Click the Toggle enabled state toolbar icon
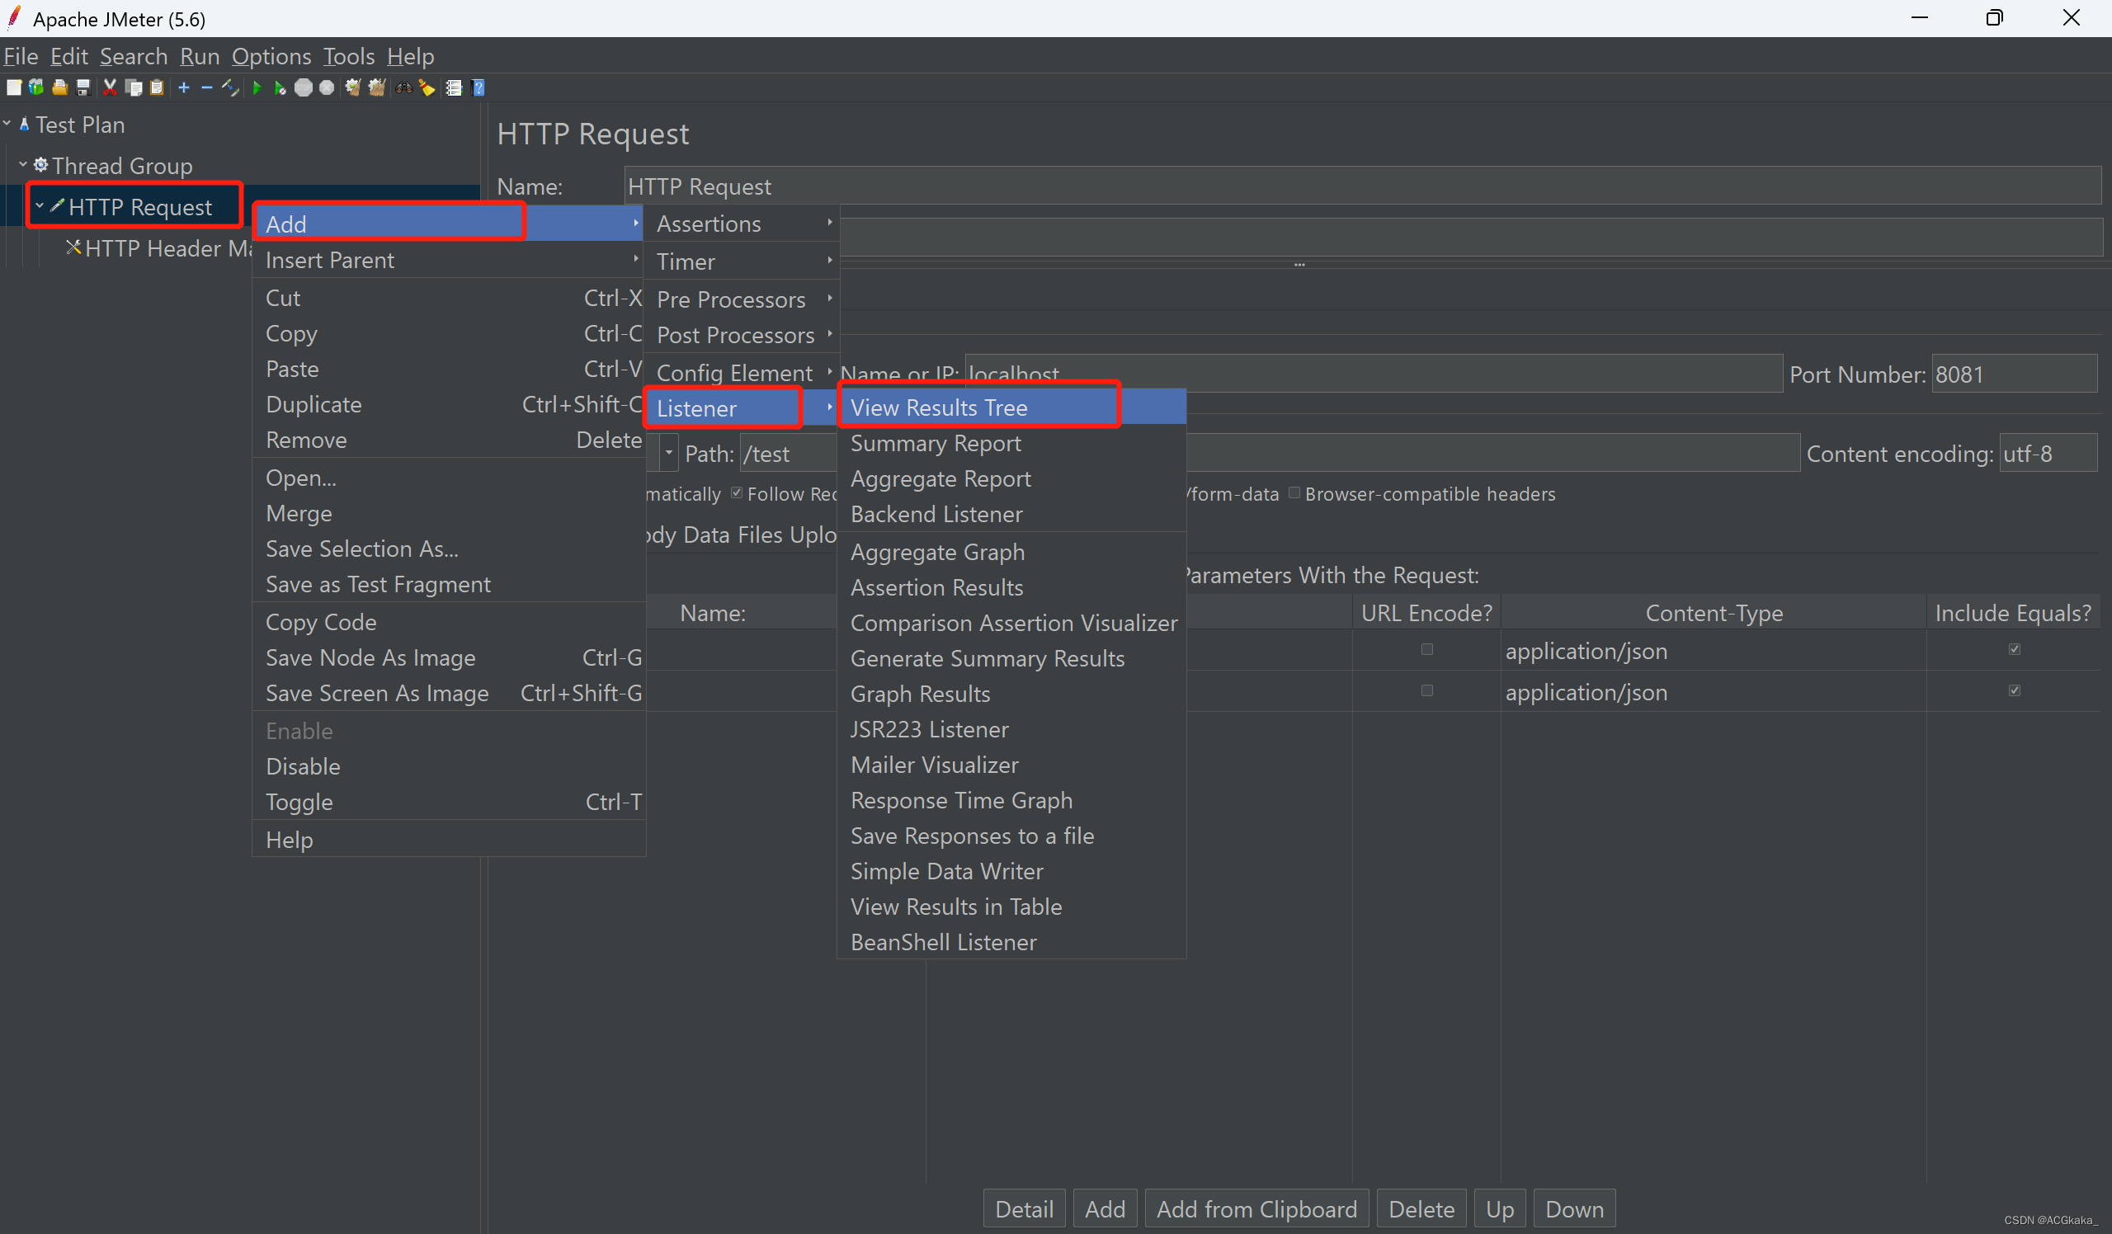 point(230,87)
